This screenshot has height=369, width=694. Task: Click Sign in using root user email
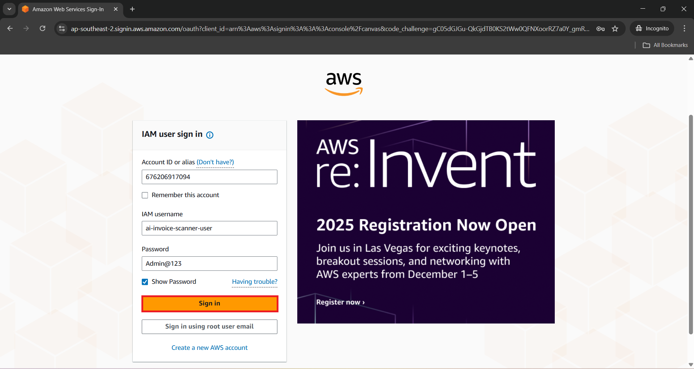(x=209, y=327)
